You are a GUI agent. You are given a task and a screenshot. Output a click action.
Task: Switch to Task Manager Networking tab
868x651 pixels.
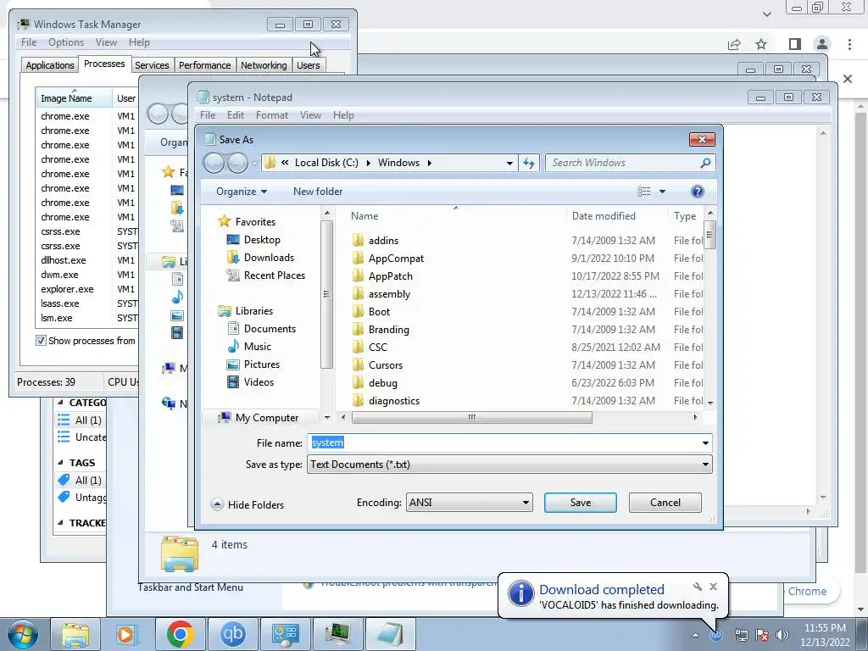click(x=264, y=65)
